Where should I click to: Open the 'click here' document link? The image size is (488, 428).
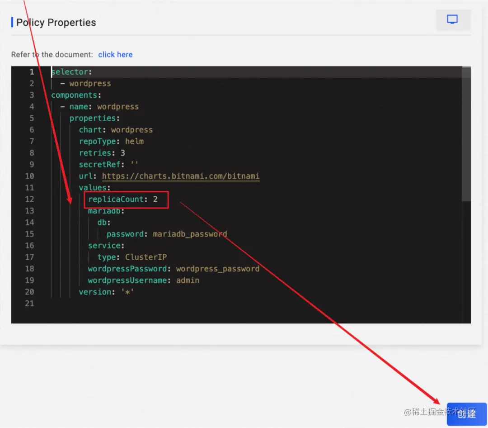tap(115, 55)
